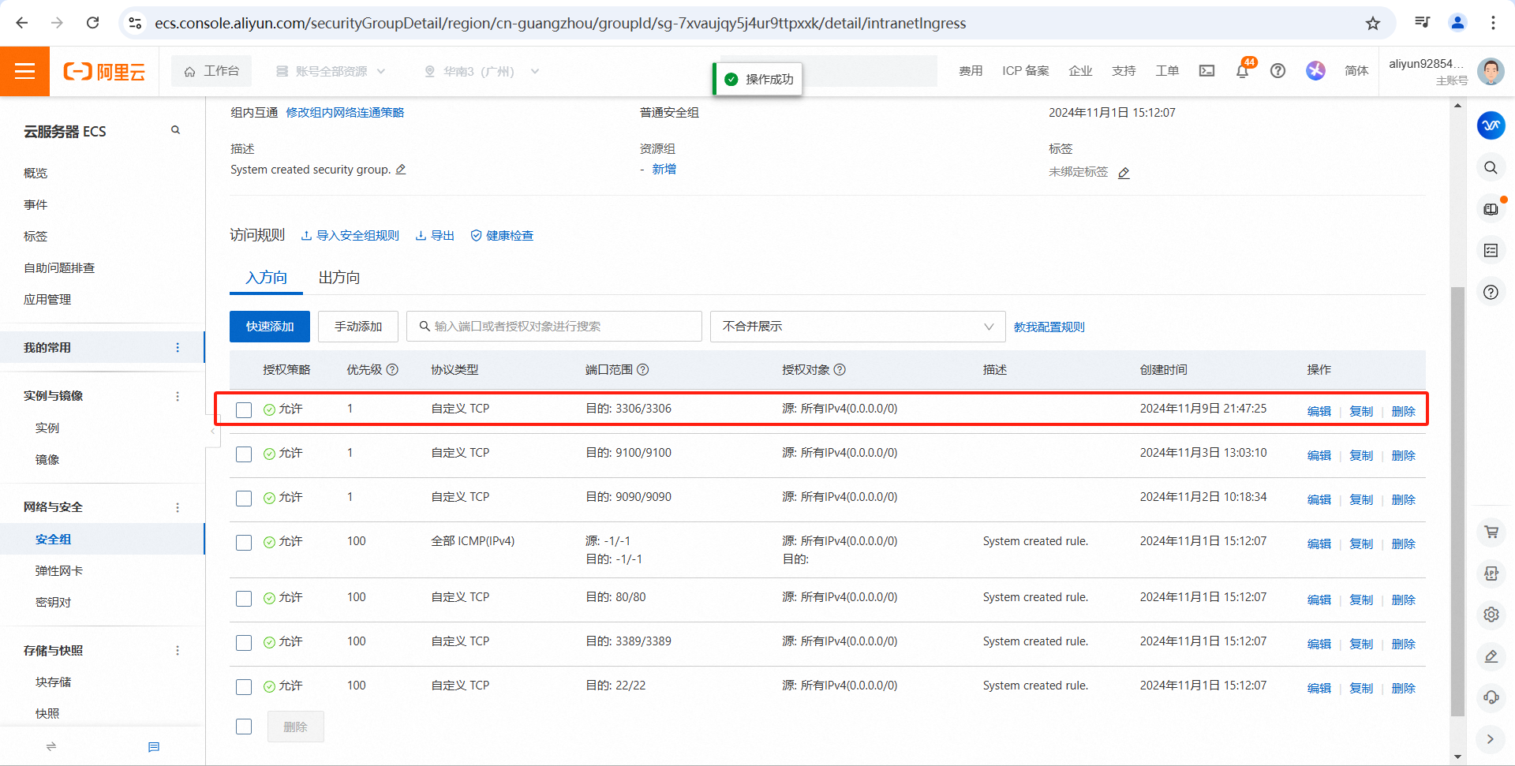
Task: Open the help question mark in top bar
Action: pyautogui.click(x=1277, y=71)
